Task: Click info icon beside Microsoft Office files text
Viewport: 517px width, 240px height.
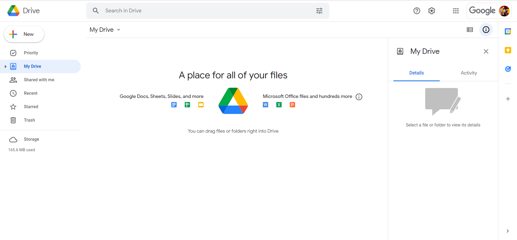Action: coord(359,97)
